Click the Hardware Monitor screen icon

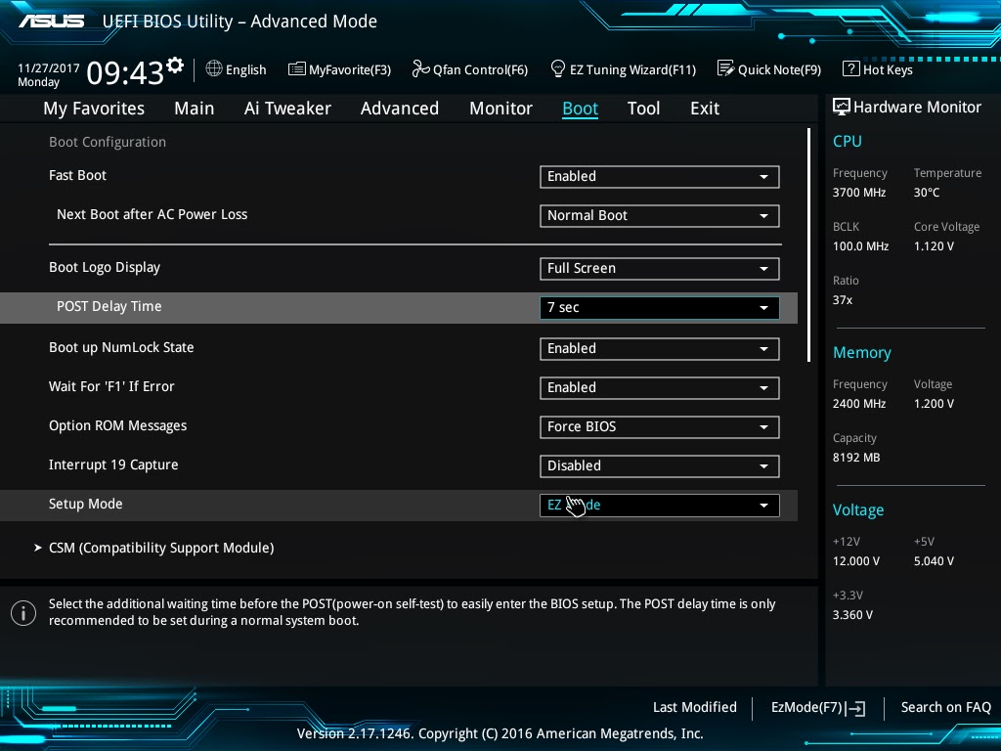[842, 107]
